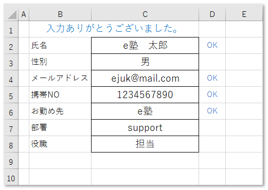The width and height of the screenshot is (268, 190).
Task: Select row 10 header
Action: click(11, 177)
